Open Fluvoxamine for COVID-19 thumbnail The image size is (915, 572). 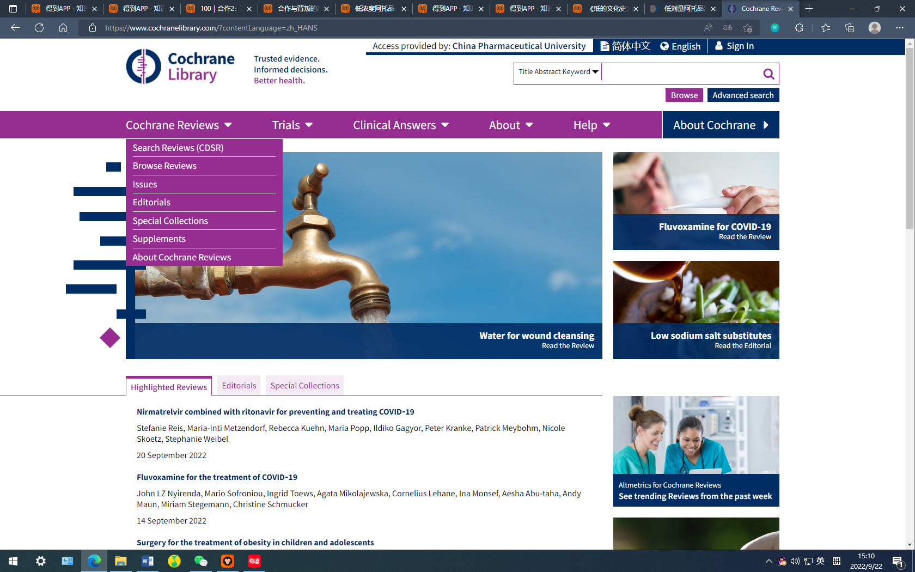(696, 200)
